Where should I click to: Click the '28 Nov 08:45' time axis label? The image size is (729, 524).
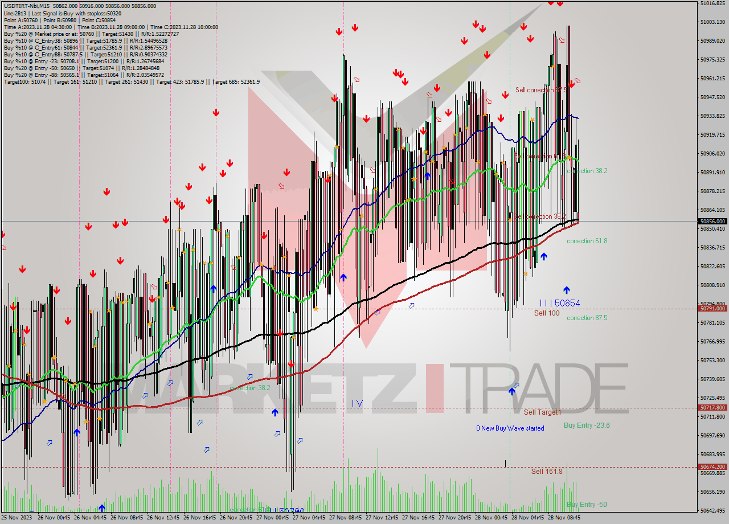click(565, 518)
